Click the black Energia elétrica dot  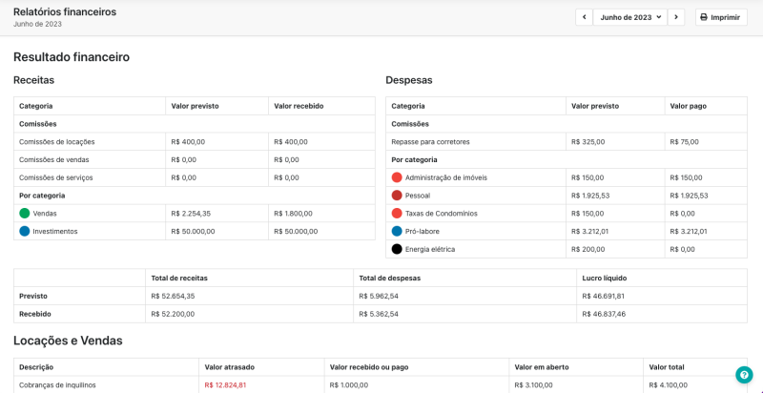[397, 249]
